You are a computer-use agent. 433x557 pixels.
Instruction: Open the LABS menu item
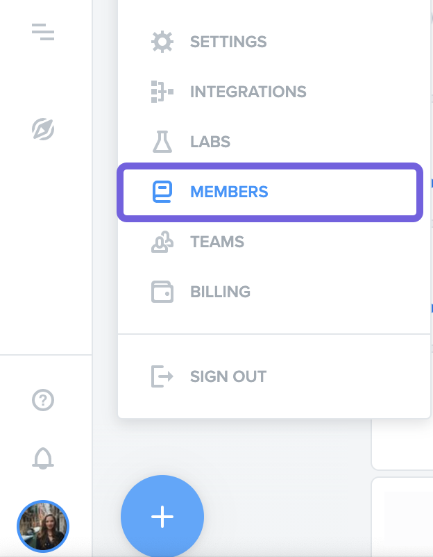[210, 142]
